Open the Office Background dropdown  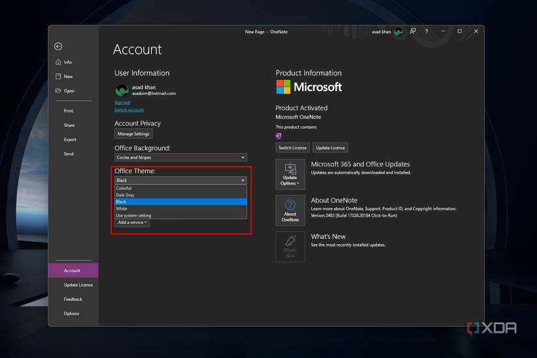[x=180, y=158]
